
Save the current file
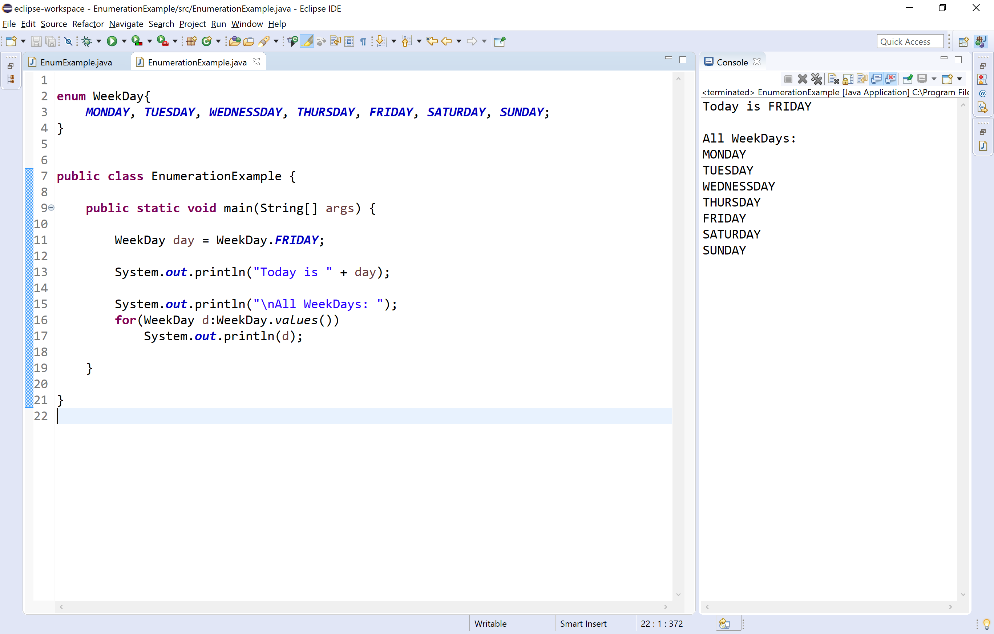(x=36, y=41)
